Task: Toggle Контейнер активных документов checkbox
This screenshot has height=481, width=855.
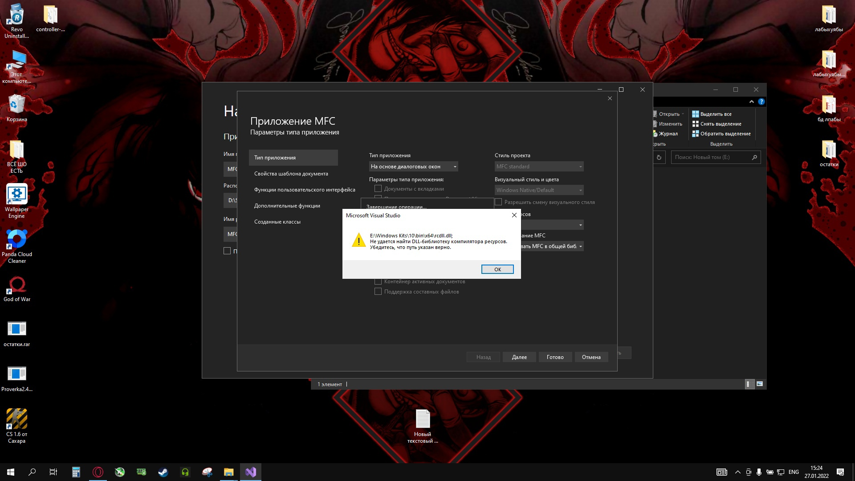Action: tap(378, 281)
